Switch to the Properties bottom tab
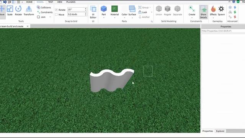Viewport: 245px width, 138px height. (207, 131)
